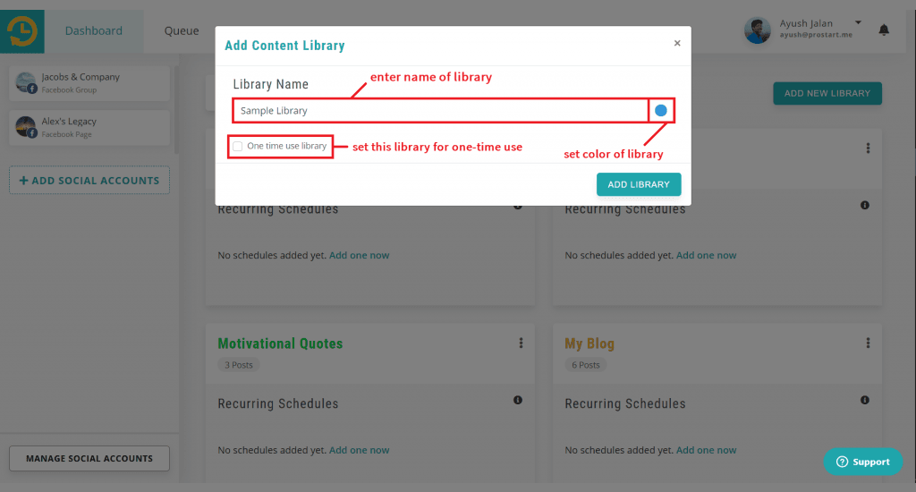Click Add Social Accounts button
The image size is (916, 492).
coord(89,180)
